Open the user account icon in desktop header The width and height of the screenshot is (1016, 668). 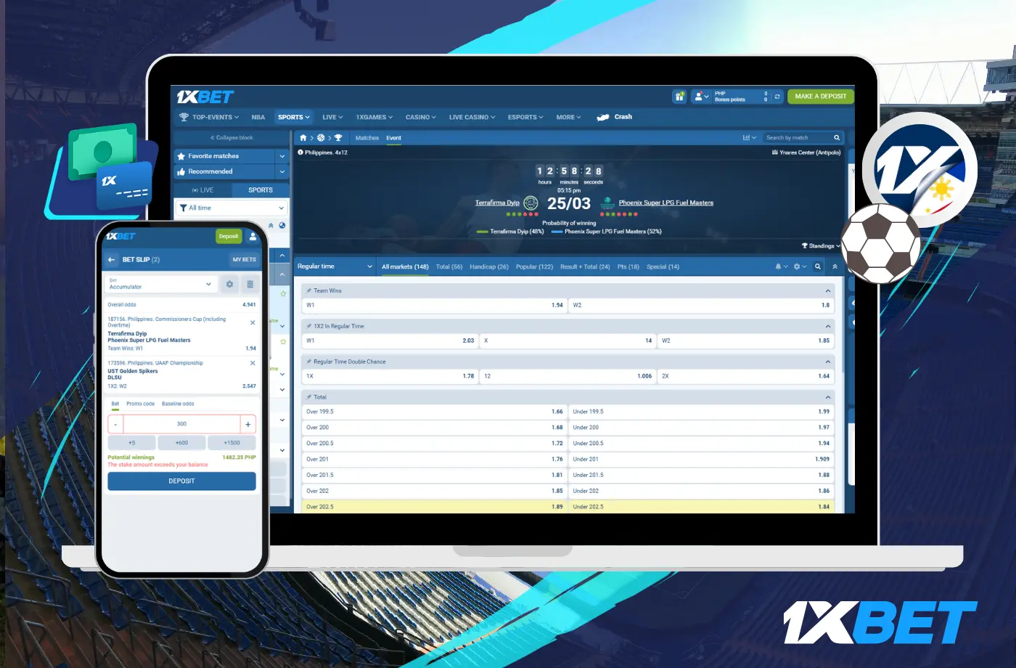point(701,96)
